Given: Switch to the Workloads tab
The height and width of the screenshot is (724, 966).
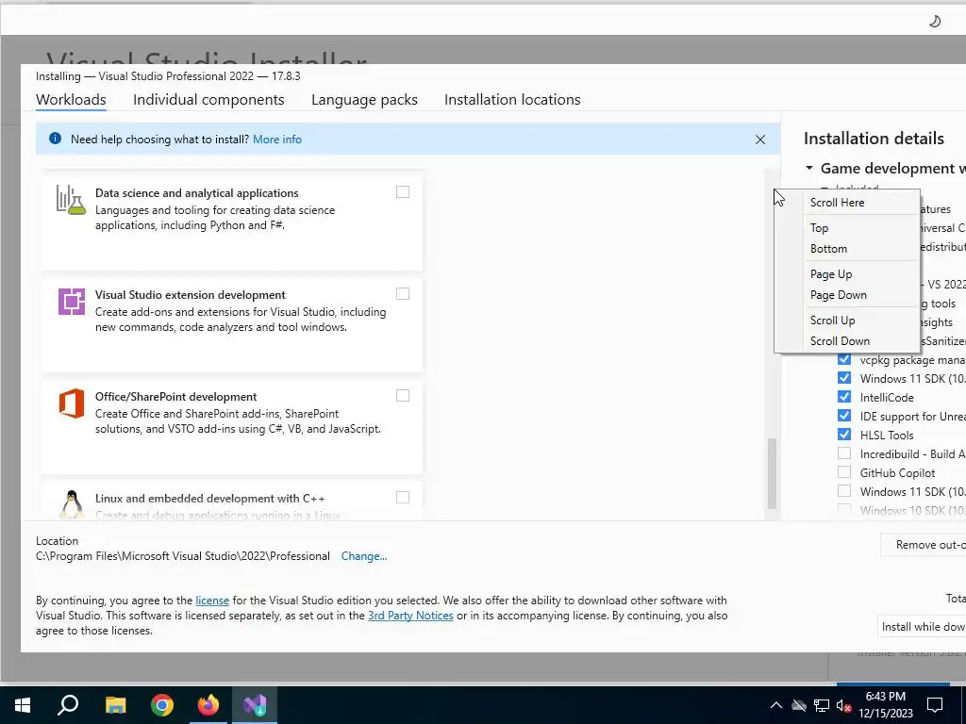Looking at the screenshot, I should (71, 100).
